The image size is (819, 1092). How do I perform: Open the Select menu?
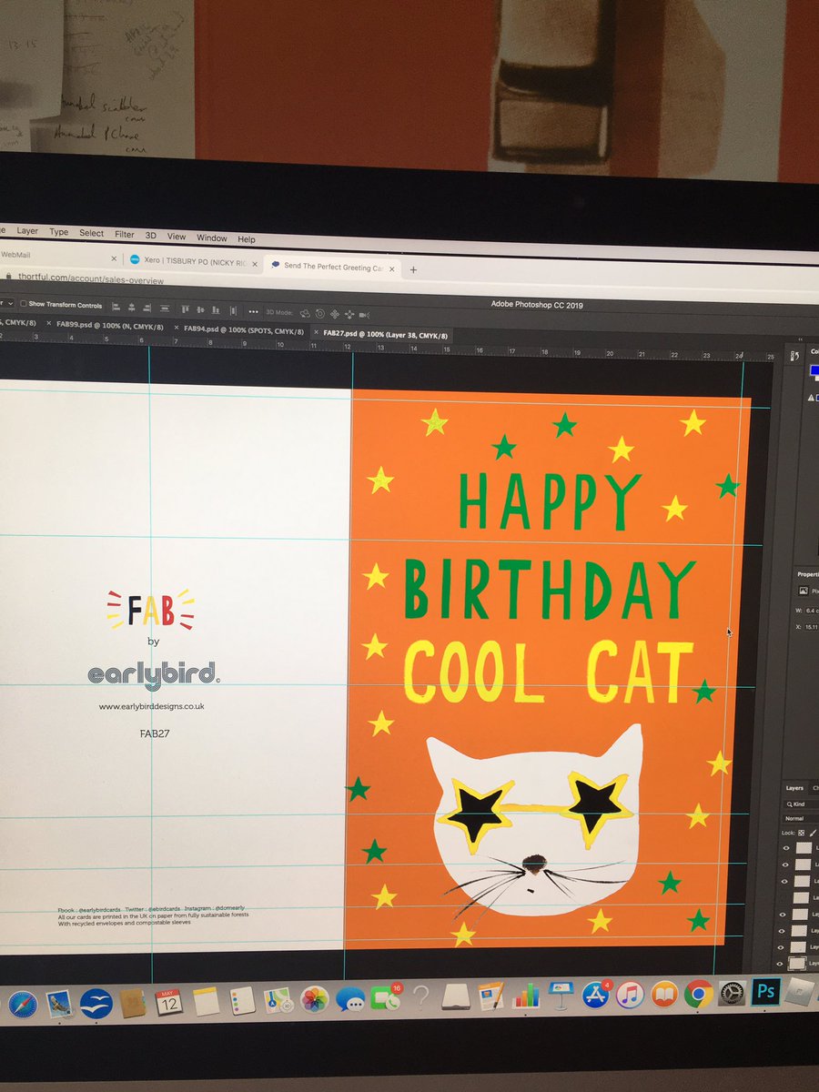coord(91,233)
